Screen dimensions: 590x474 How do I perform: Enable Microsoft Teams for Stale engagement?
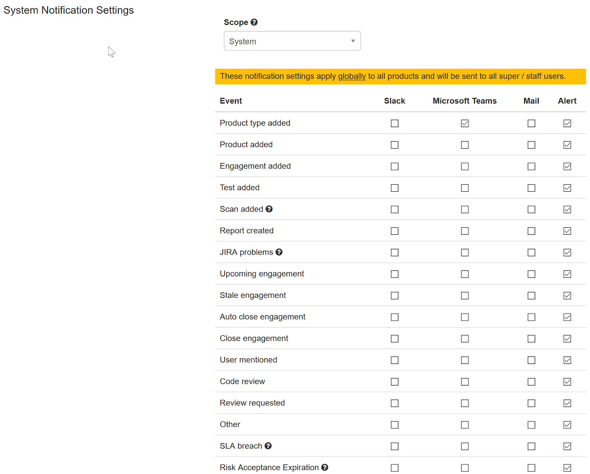[x=465, y=296]
